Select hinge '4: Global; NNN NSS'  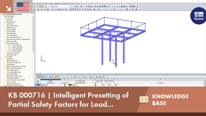coord(17,51)
